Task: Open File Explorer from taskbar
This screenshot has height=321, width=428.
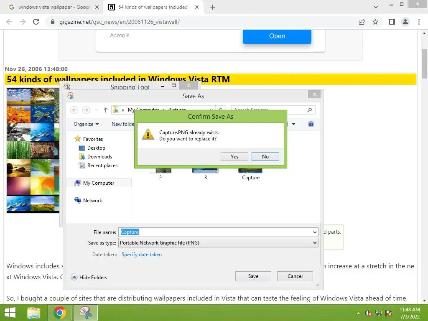Action: (34, 313)
